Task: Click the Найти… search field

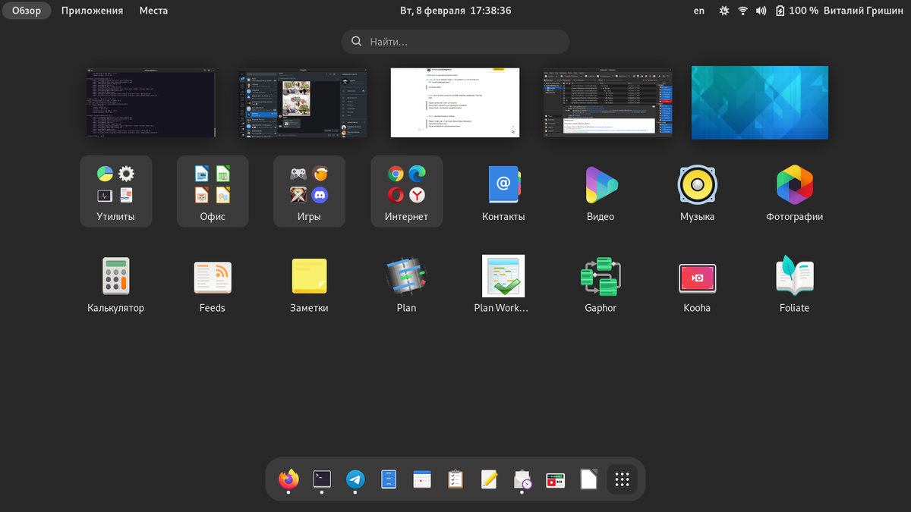Action: pos(455,42)
